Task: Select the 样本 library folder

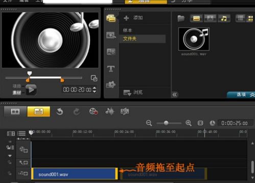Action: 128,30
